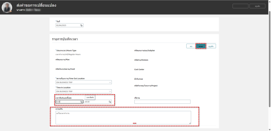271x131 pixels.
Task: Click the end time field showing 20:30
Action: click(96, 102)
